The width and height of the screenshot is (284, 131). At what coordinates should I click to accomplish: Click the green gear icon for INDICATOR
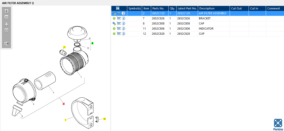pos(114,29)
